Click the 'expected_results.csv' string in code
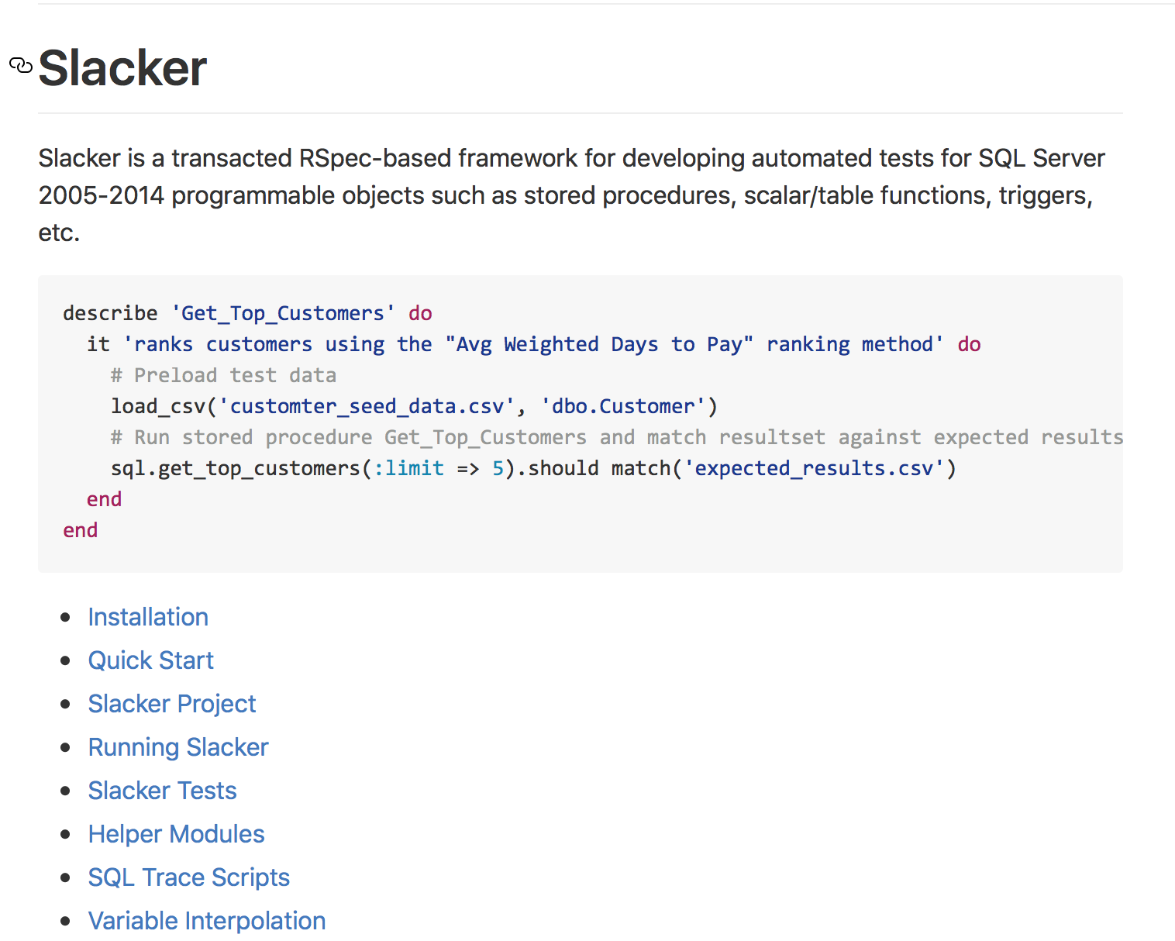 pos(814,468)
